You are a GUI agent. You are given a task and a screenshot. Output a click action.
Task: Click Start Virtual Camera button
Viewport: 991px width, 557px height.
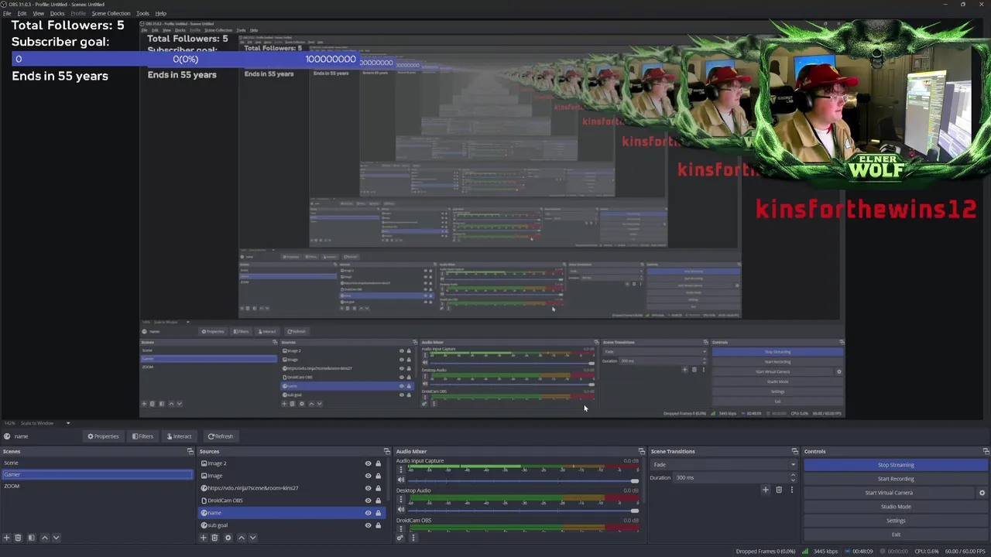tap(889, 493)
